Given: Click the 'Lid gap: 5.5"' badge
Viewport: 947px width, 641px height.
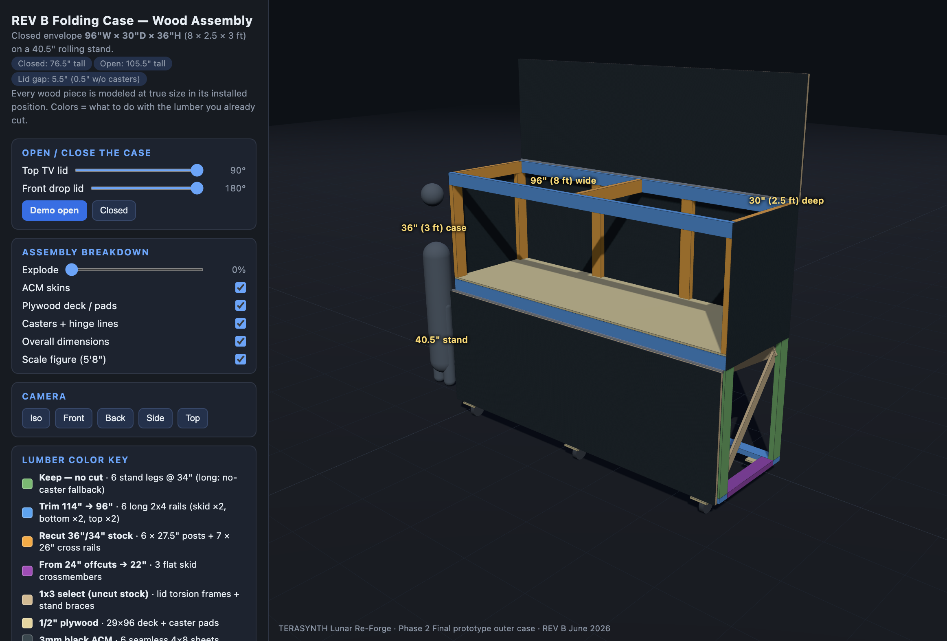Looking at the screenshot, I should coord(79,79).
